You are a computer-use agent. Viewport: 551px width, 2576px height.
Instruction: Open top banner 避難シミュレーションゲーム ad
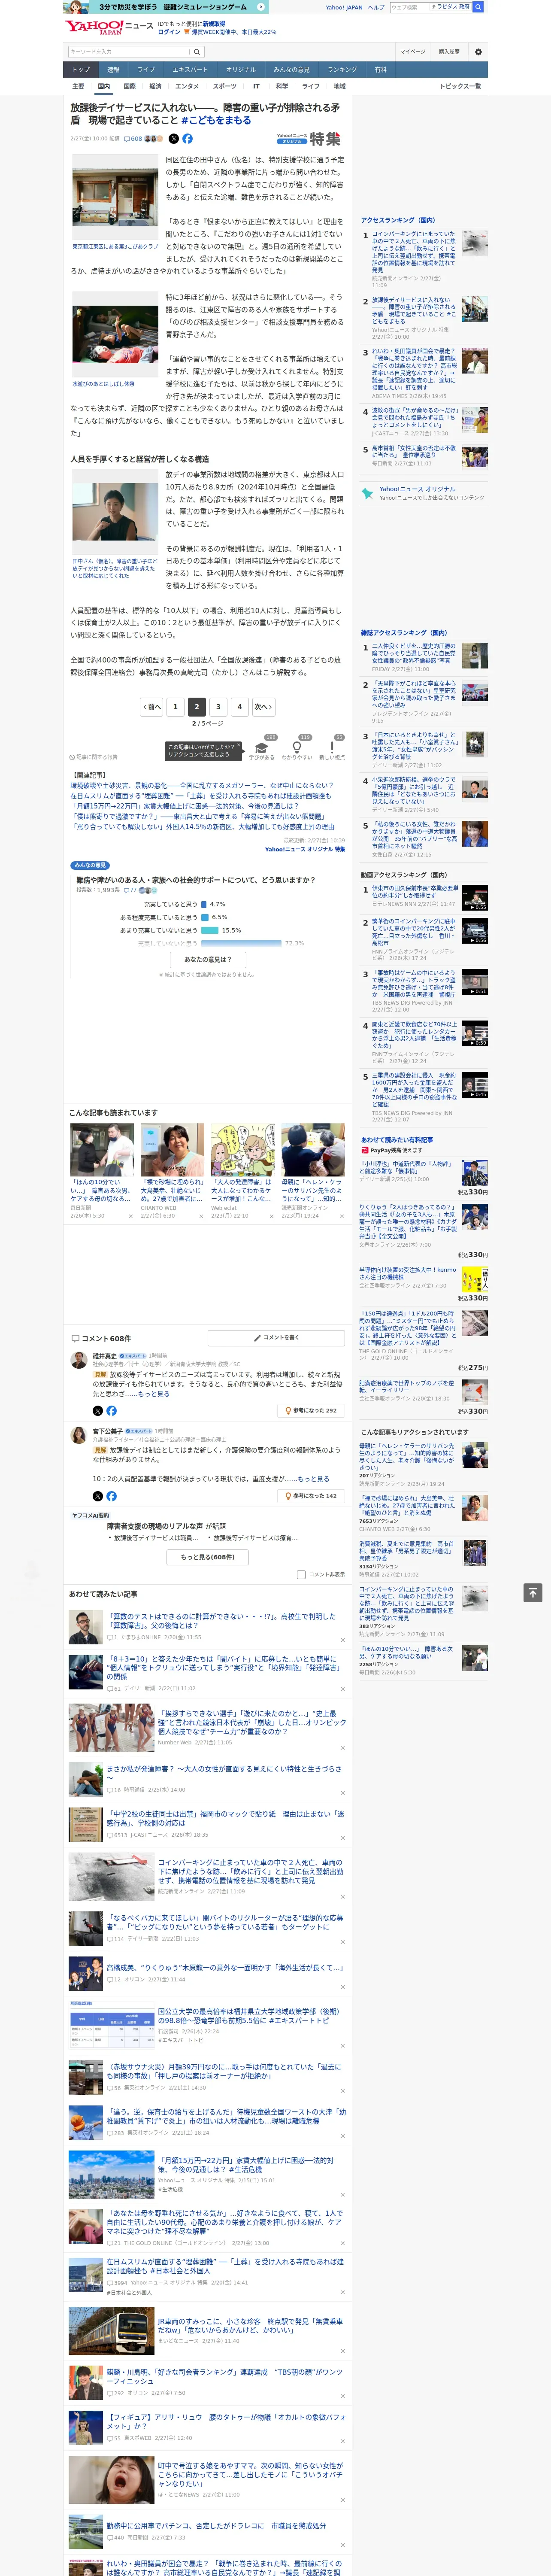coord(165,7)
